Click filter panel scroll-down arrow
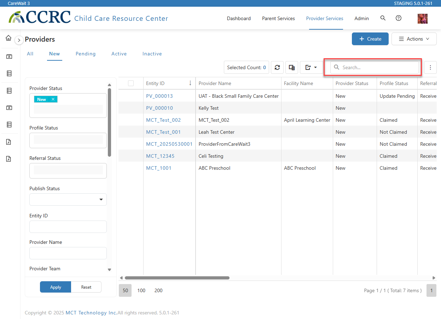 pos(109,270)
